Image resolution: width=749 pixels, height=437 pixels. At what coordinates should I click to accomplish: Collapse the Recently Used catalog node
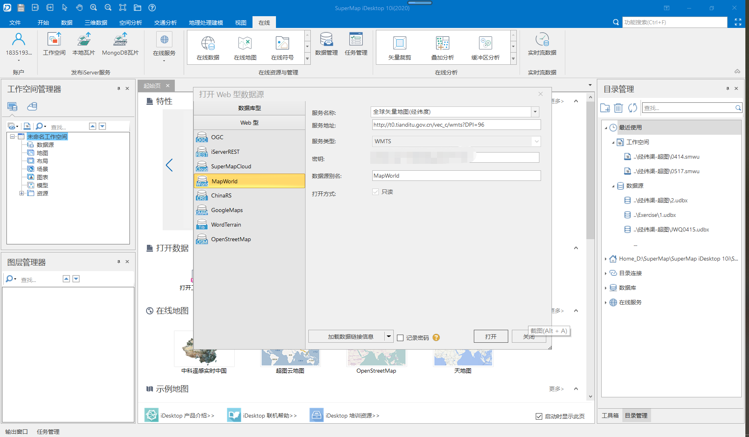click(606, 128)
